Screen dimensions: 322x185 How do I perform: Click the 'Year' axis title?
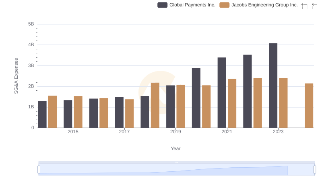[x=175, y=148]
